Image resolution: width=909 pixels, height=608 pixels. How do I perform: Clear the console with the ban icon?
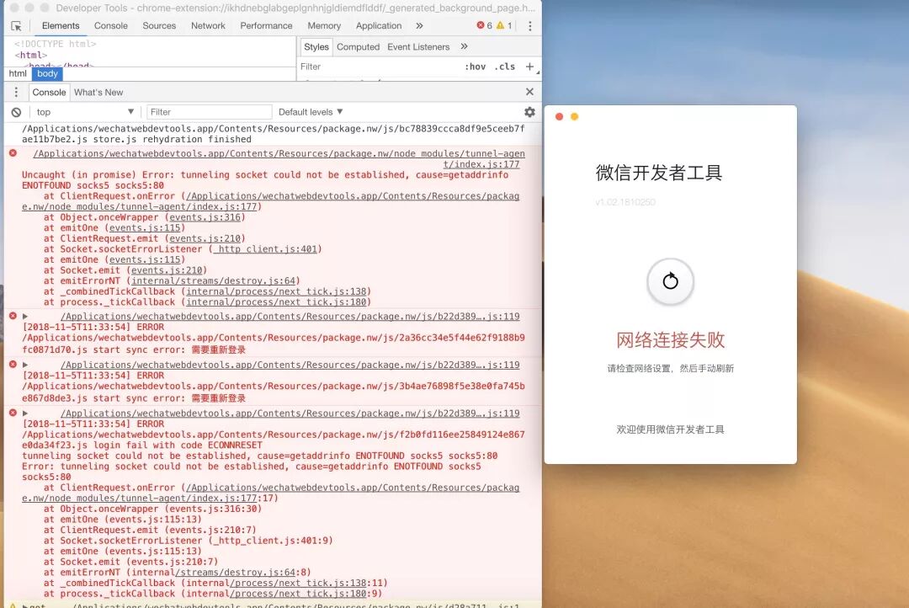16,112
